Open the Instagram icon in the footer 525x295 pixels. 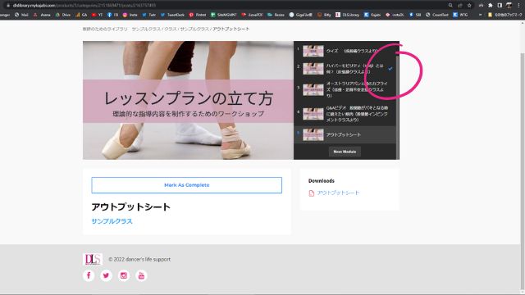pyautogui.click(x=124, y=275)
